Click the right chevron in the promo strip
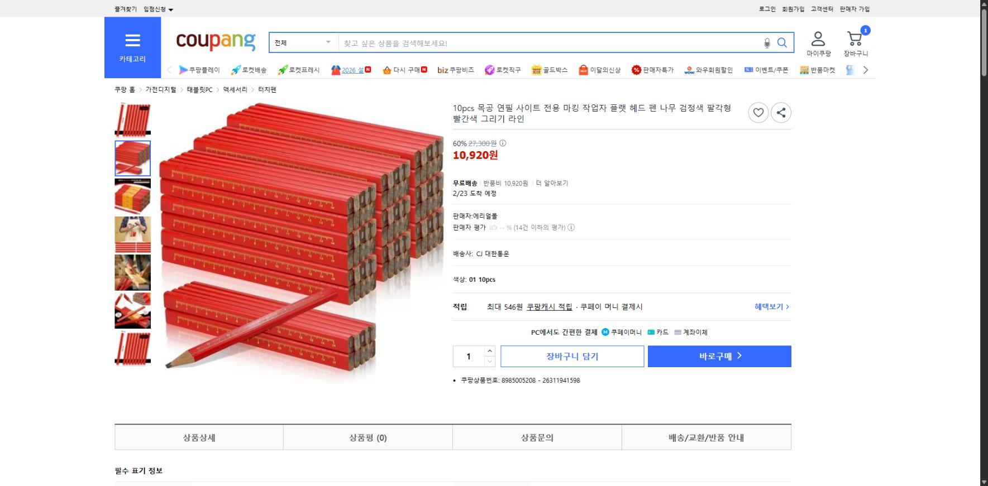Image resolution: width=988 pixels, height=486 pixels. [x=865, y=69]
